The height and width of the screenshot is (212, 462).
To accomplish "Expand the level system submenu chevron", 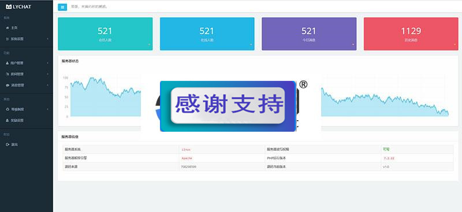I will pos(47,109).
